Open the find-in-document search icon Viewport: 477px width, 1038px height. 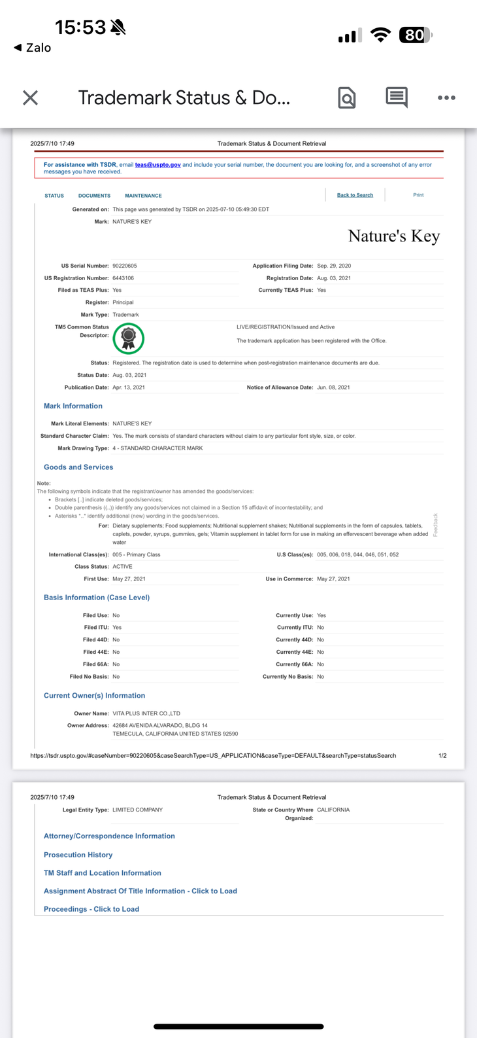click(347, 98)
